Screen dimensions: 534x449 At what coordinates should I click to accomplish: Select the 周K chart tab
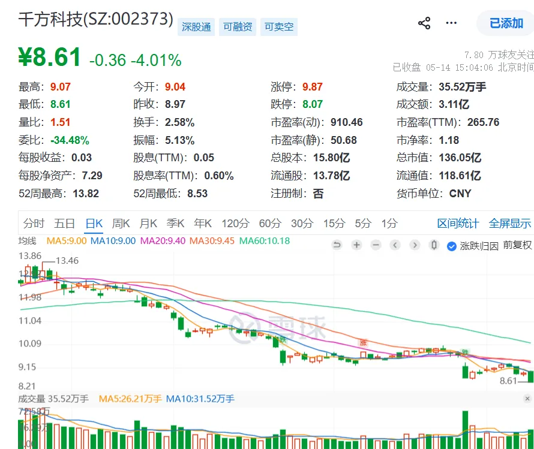[x=121, y=224]
